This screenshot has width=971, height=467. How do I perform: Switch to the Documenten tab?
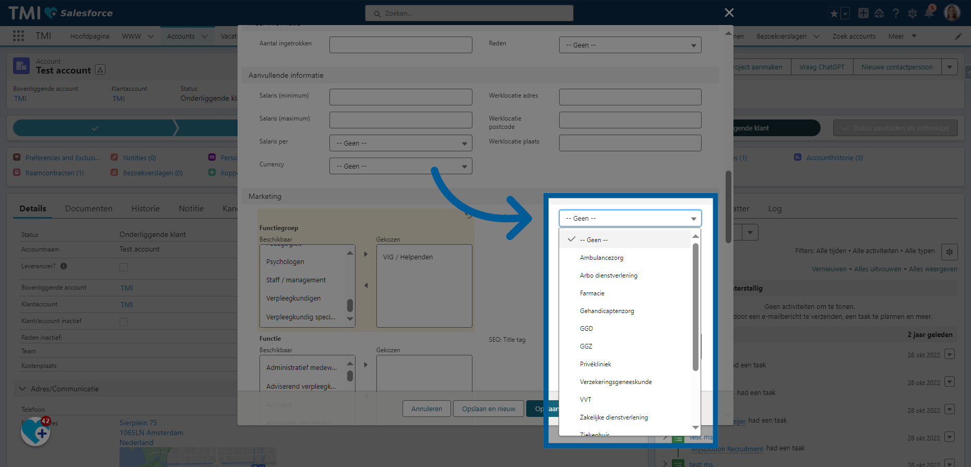89,209
